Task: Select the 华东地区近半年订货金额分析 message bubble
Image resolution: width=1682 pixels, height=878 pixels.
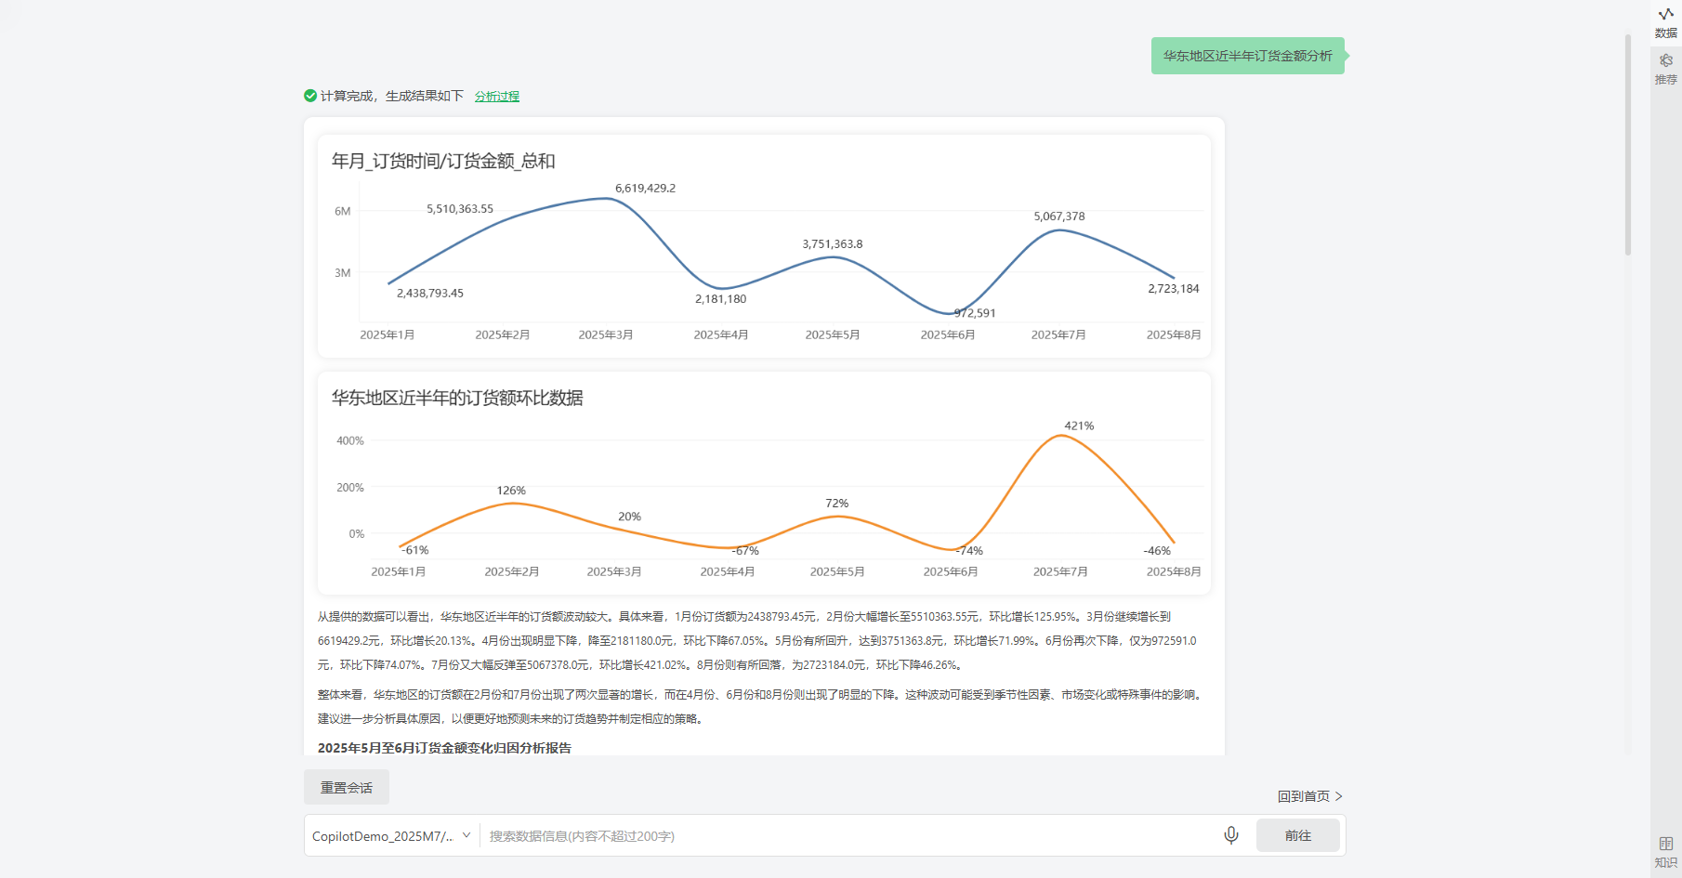Action: pos(1247,56)
